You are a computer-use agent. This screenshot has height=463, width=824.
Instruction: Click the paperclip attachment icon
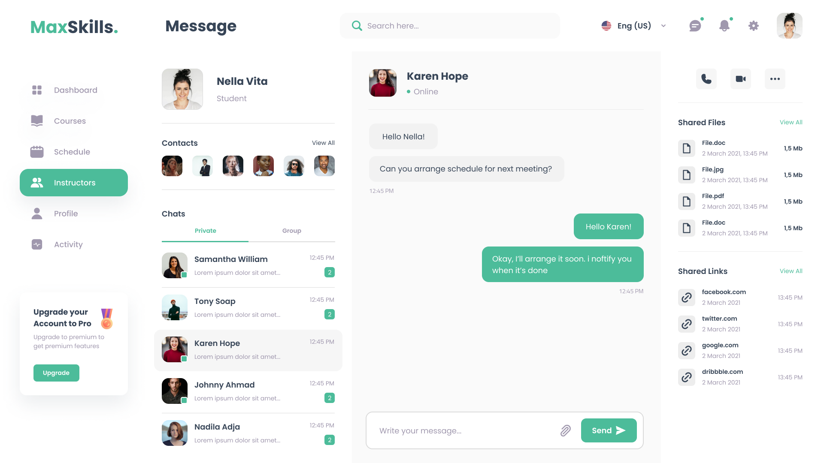(566, 430)
